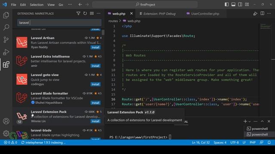Go forward with the right arrow

[87, 5]
